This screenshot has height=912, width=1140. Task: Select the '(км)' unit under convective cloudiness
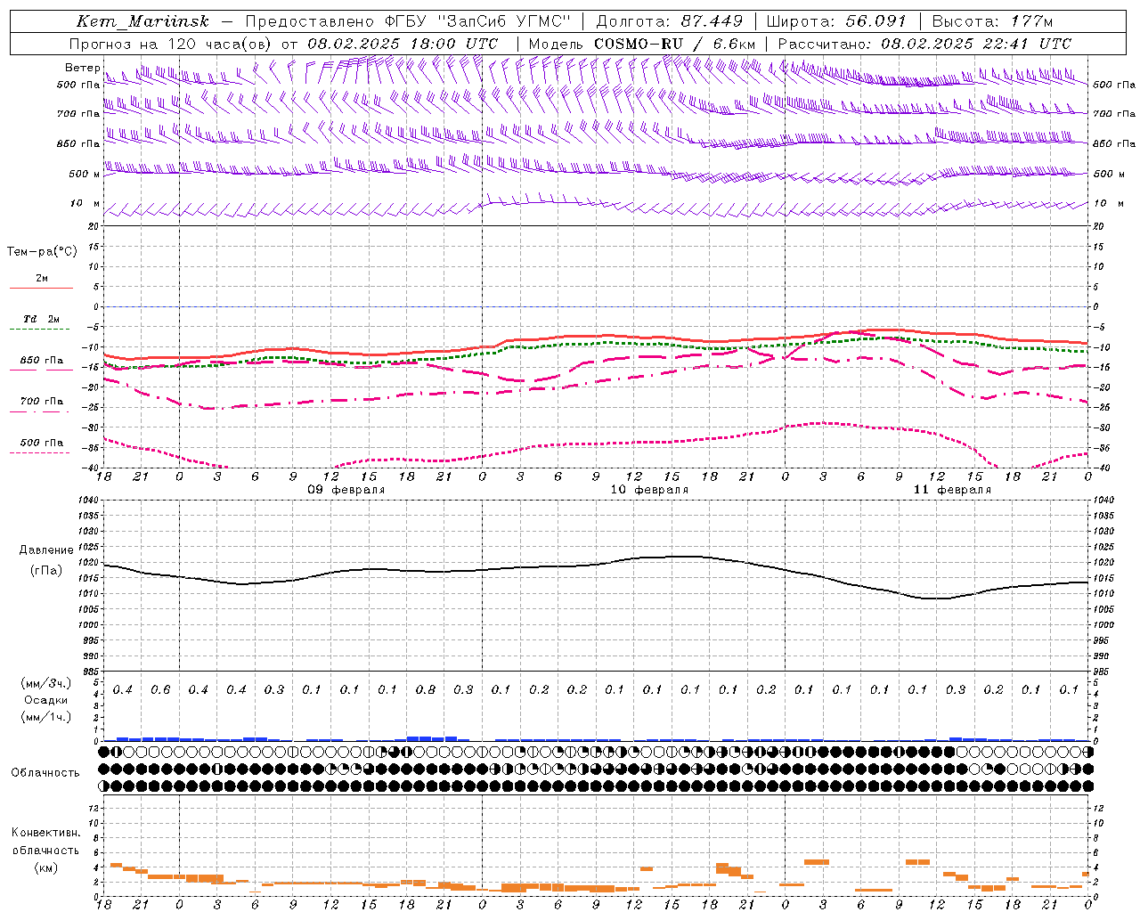click(x=46, y=867)
